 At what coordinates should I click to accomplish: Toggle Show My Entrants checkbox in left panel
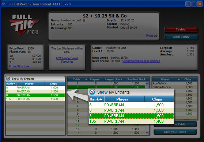point(8,79)
